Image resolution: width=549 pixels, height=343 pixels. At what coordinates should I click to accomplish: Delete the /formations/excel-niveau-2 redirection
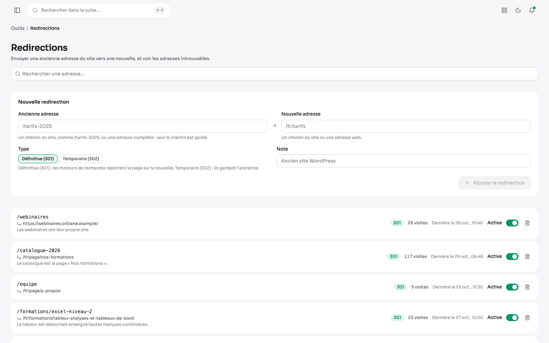click(527, 318)
